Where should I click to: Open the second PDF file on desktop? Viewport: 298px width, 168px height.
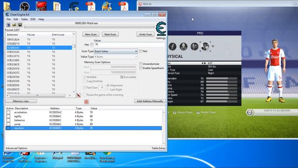[x=123, y=6]
